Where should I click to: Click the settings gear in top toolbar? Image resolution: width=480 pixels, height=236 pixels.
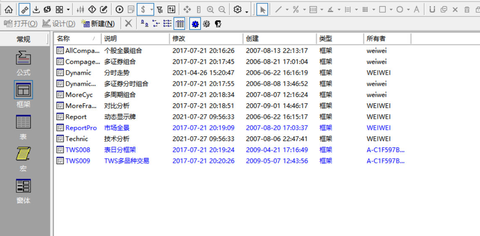(x=237, y=10)
